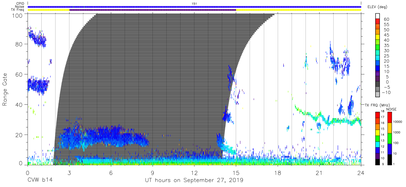Click the UT hour axis tick 15
The height and width of the screenshot is (187, 406).
(x=236, y=173)
